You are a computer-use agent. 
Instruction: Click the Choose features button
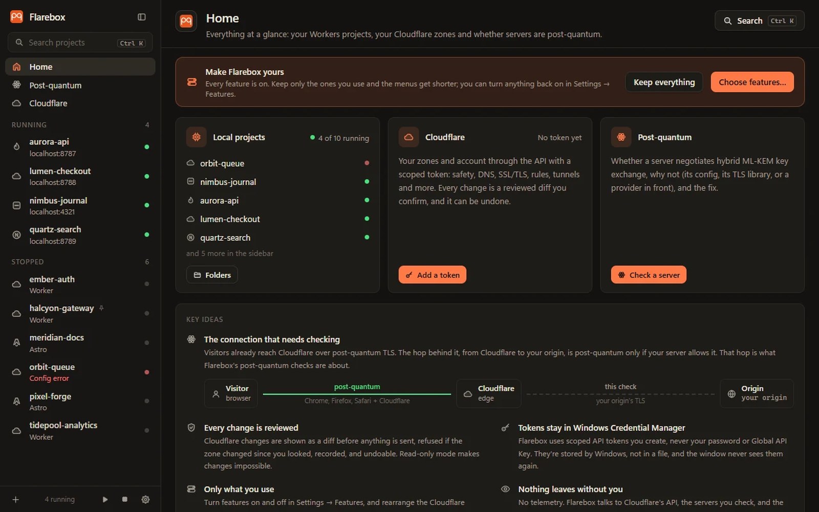click(752, 82)
